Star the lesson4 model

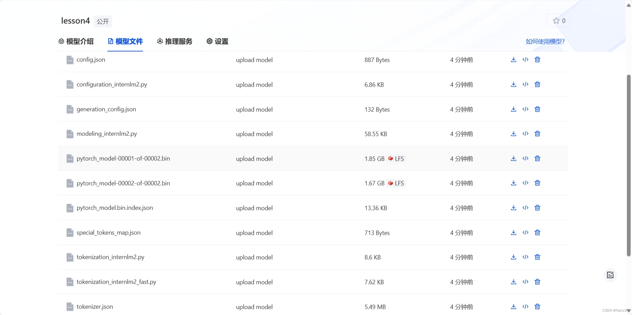pyautogui.click(x=559, y=21)
